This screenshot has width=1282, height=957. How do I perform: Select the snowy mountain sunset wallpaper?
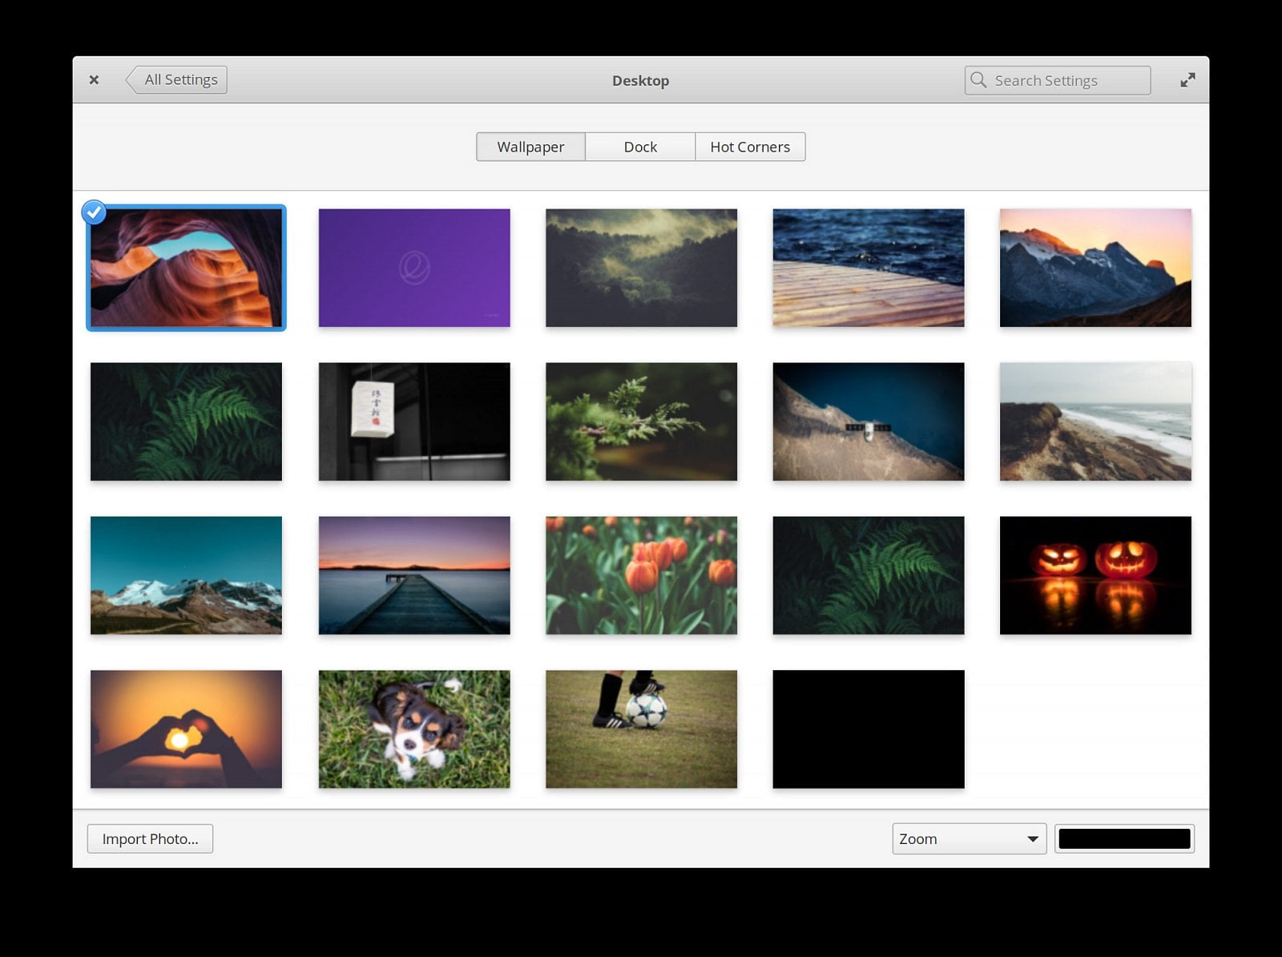click(x=1095, y=267)
